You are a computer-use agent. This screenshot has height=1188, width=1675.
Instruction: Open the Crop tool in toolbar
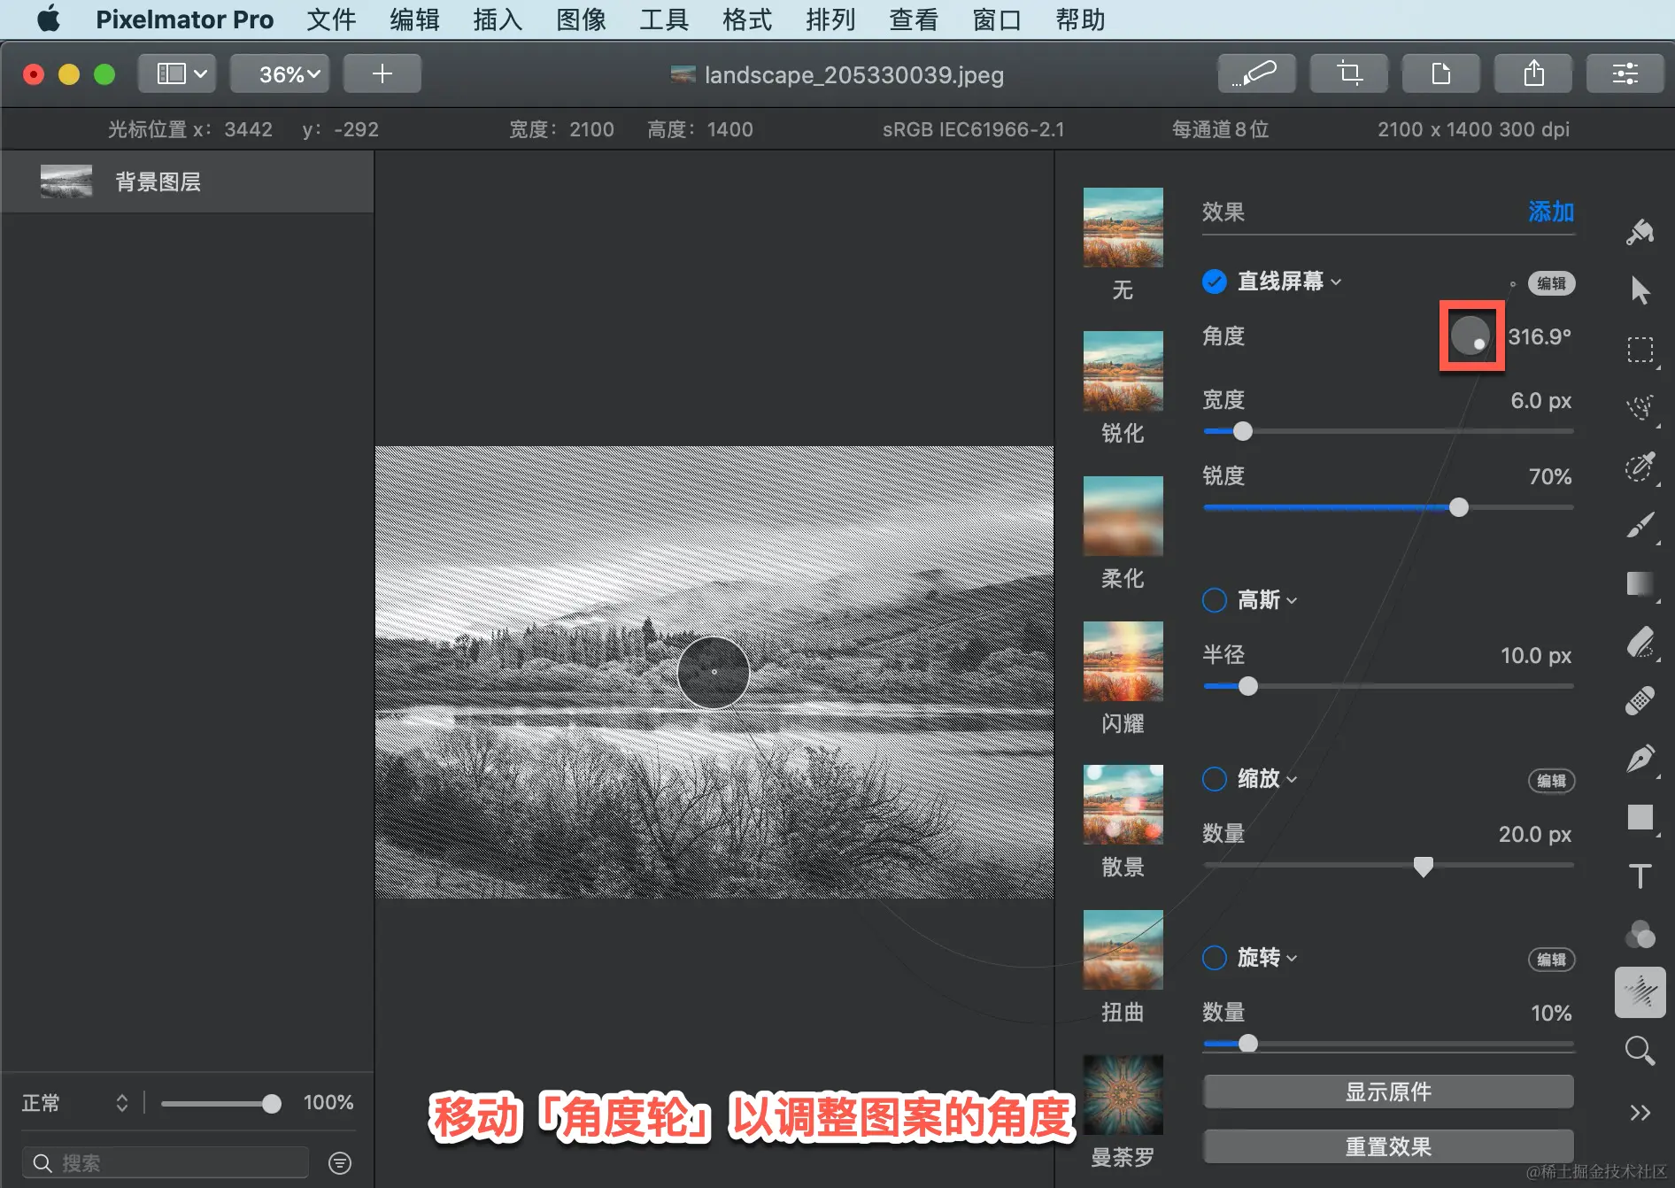1349,73
